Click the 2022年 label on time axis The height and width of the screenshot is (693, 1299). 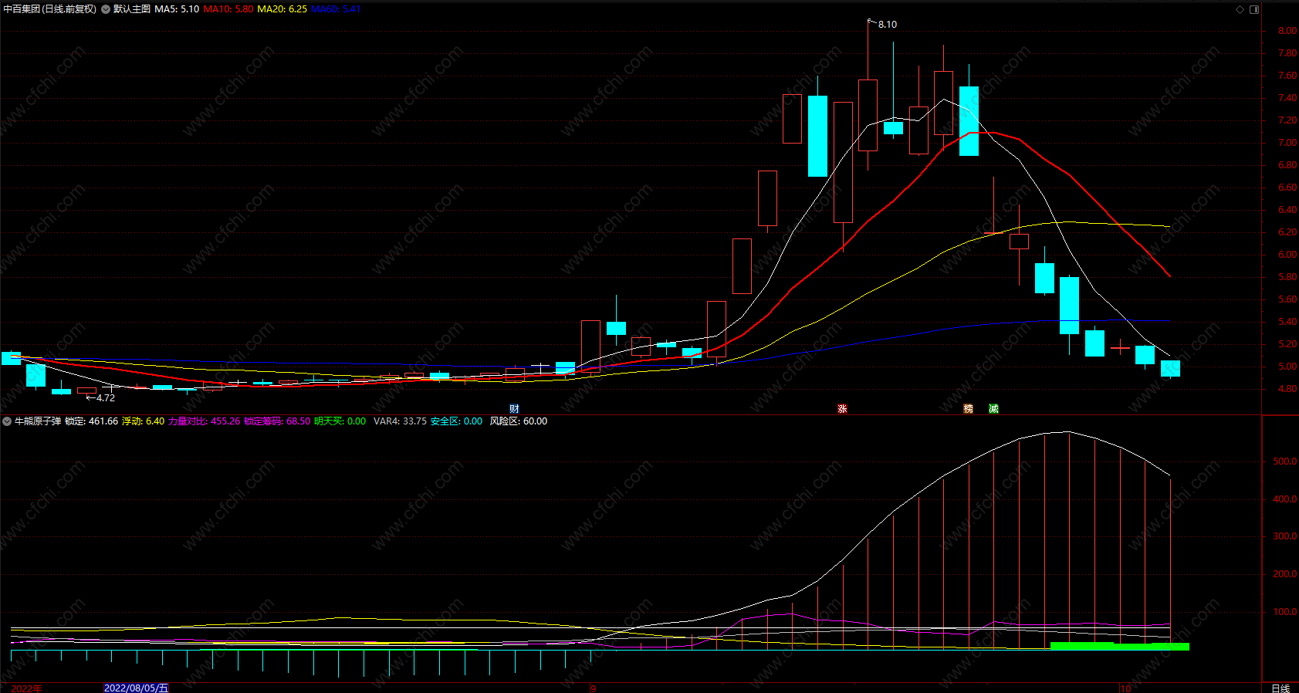click(27, 688)
